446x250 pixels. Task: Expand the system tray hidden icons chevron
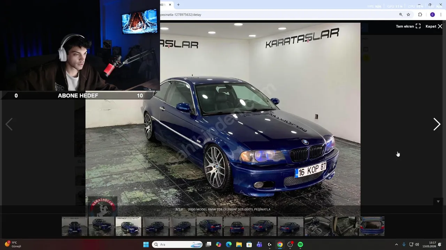pos(396,244)
